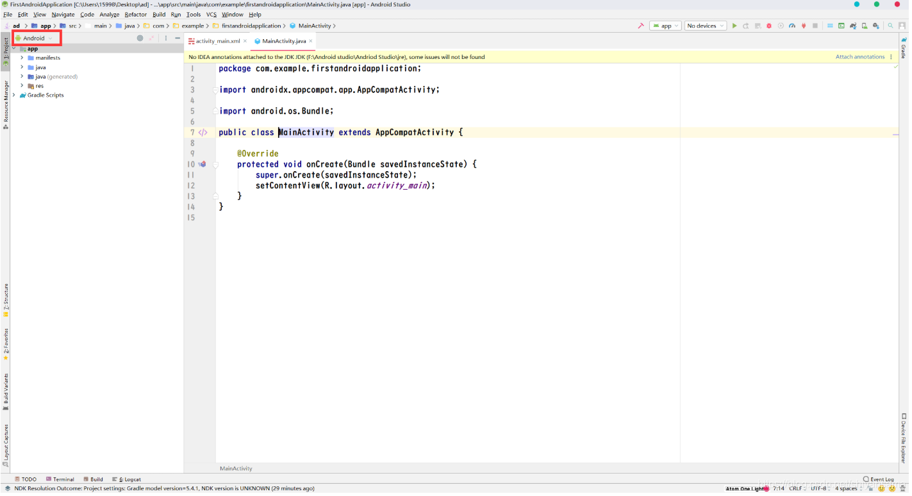Image resolution: width=912 pixels, height=496 pixels.
Task: Open the Build menu
Action: coord(159,14)
